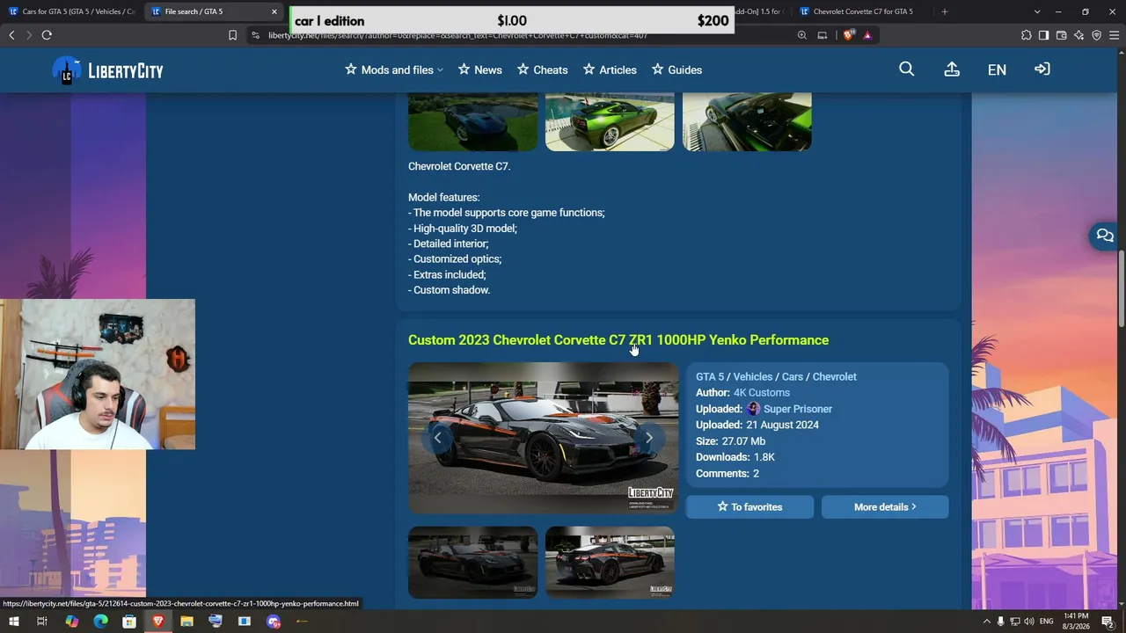The width and height of the screenshot is (1126, 633).
Task: Open the browser main menu
Action: 1114,35
